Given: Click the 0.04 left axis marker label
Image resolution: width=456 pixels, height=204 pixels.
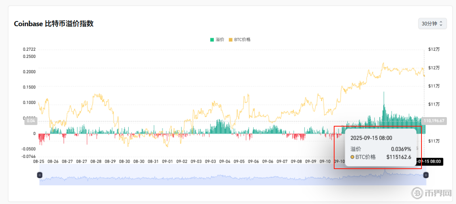Looking at the screenshot, I should click(x=31, y=121).
